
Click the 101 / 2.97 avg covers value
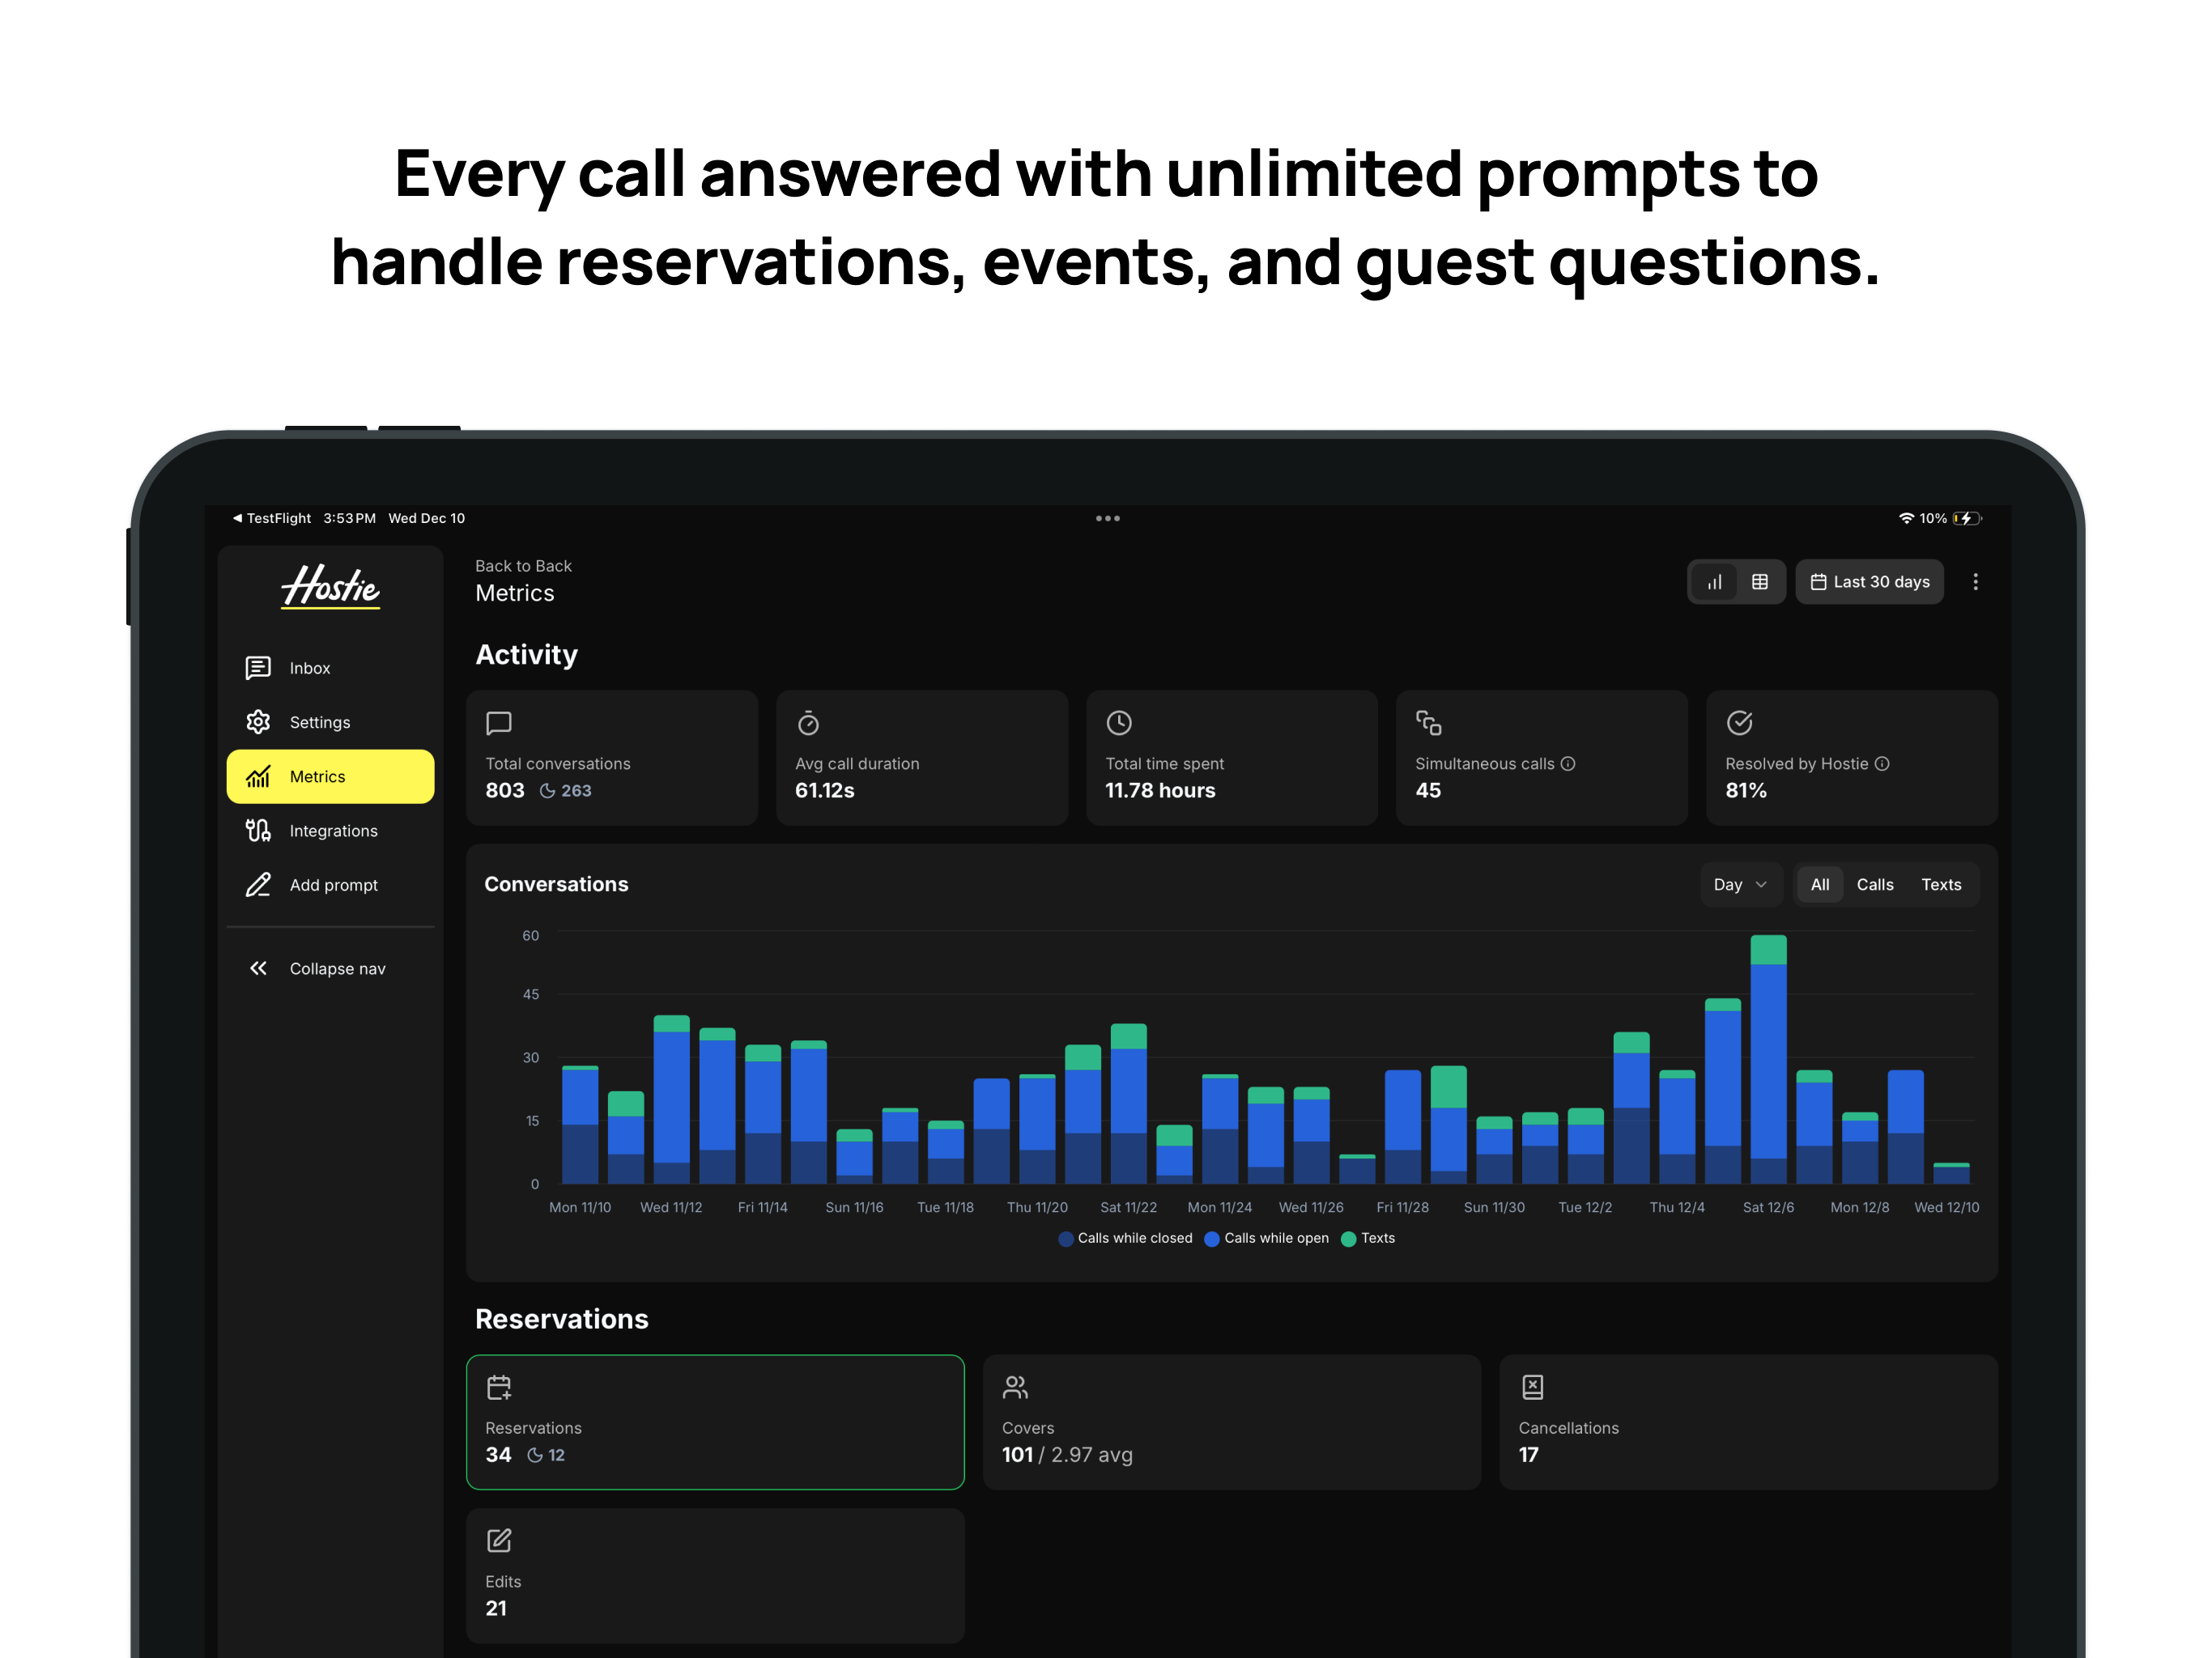click(x=1067, y=1455)
